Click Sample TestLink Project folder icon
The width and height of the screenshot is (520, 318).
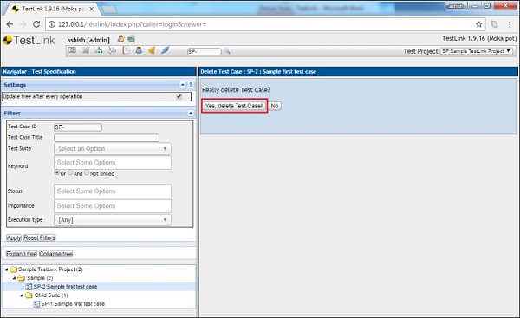click(13, 269)
